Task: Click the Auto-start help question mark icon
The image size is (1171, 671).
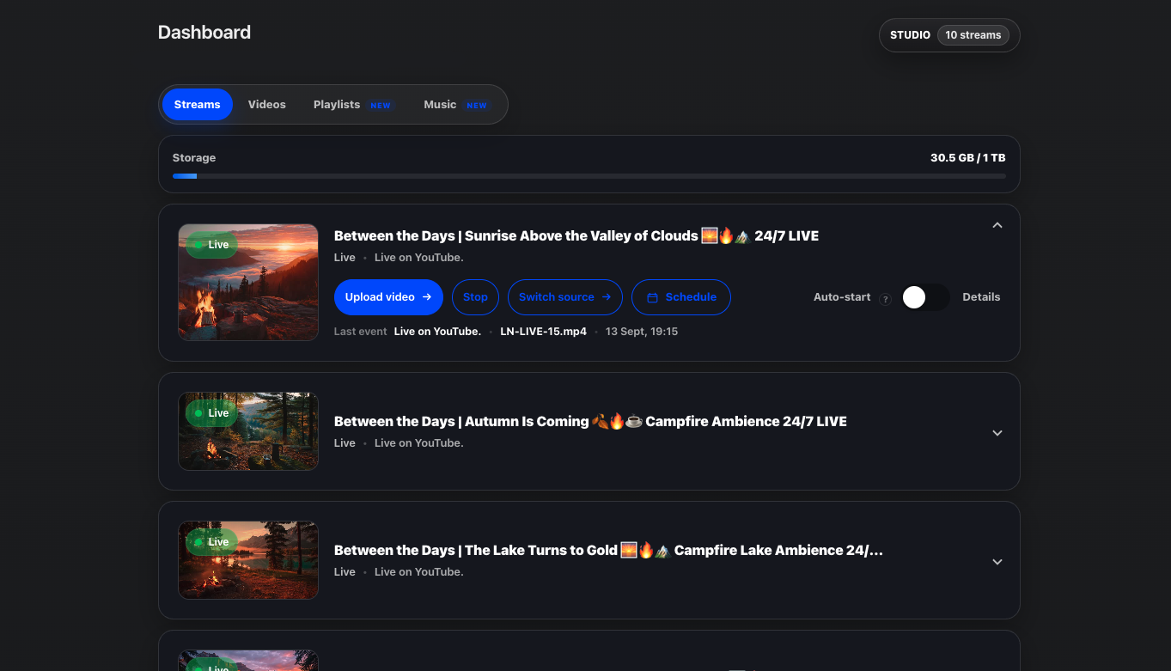Action: 885,298
